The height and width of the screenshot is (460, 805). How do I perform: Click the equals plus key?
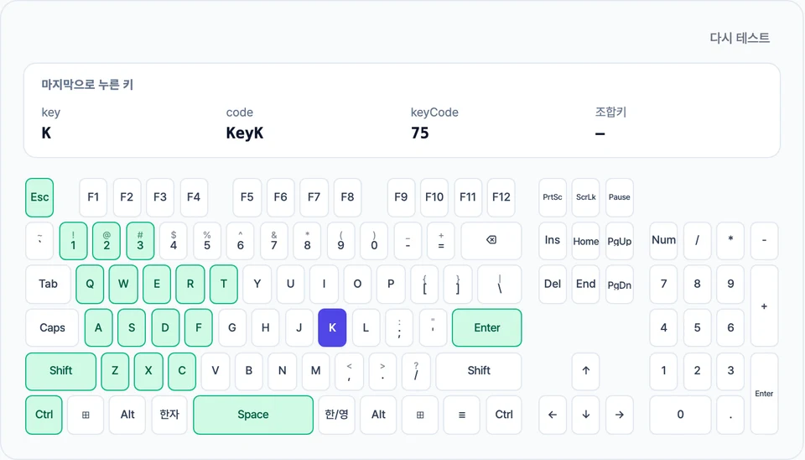[441, 241]
